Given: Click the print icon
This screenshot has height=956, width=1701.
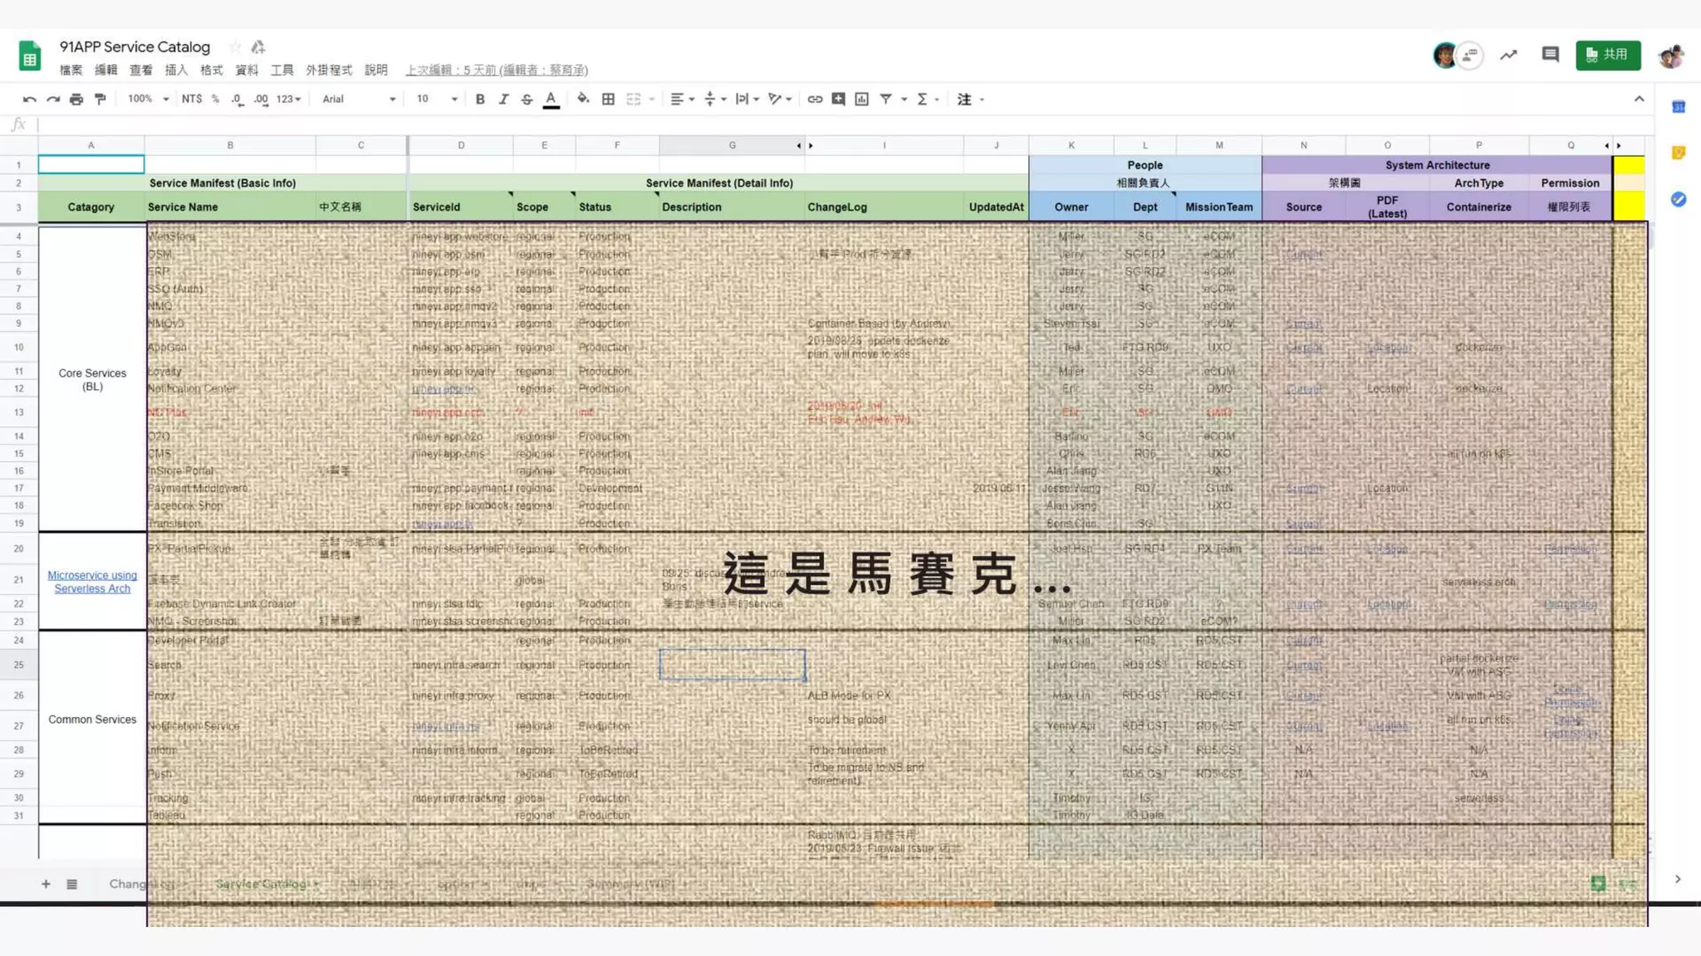Looking at the screenshot, I should click(x=76, y=100).
